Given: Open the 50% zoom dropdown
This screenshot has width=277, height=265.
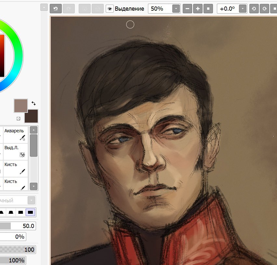Looking at the screenshot, I should pyautogui.click(x=176, y=8).
